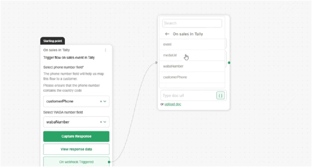Click the Capture Response button
This screenshot has height=167, width=312.
(x=76, y=136)
